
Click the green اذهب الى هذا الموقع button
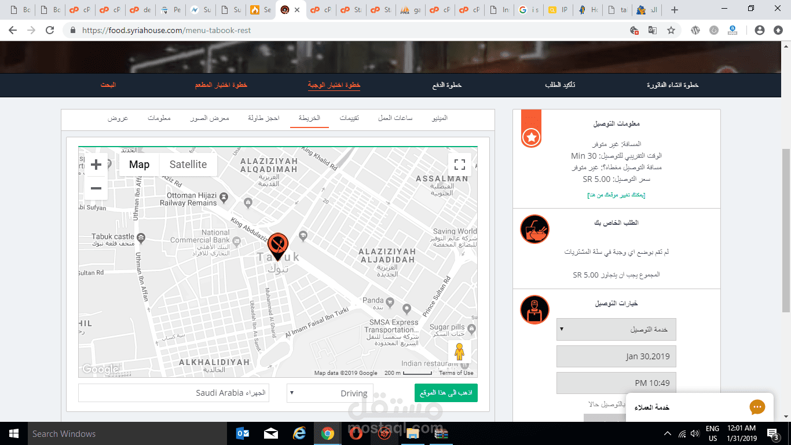tap(446, 393)
